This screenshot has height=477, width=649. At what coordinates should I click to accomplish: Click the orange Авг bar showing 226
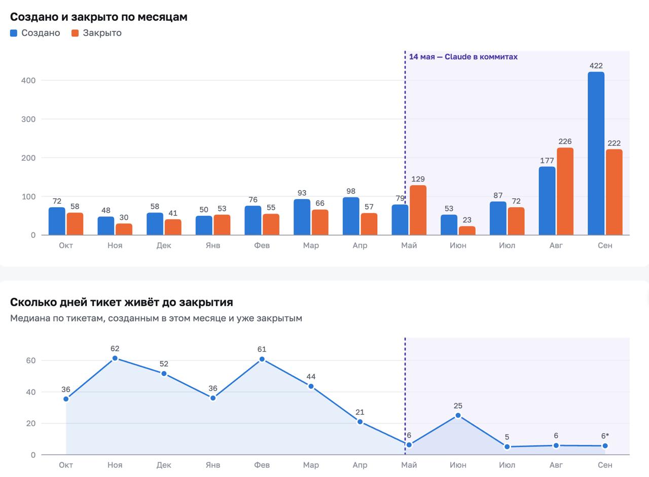coord(565,192)
